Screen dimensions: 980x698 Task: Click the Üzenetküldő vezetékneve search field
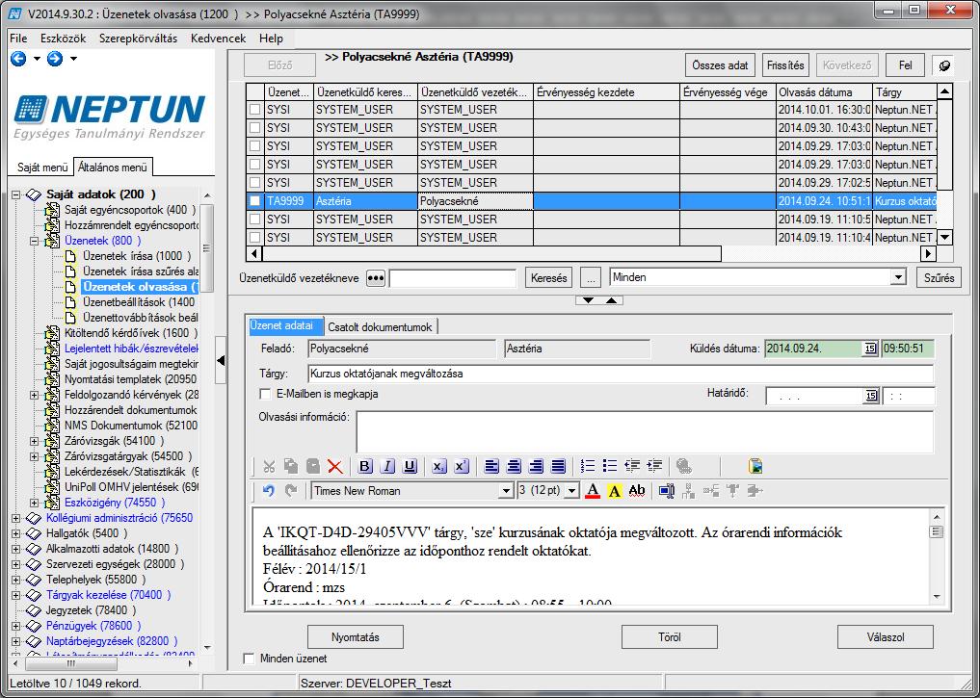[x=453, y=278]
